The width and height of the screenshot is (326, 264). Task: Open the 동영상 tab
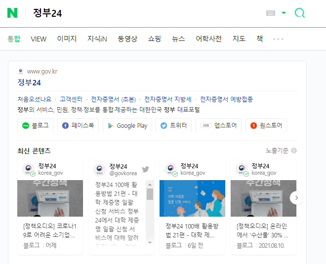(127, 39)
